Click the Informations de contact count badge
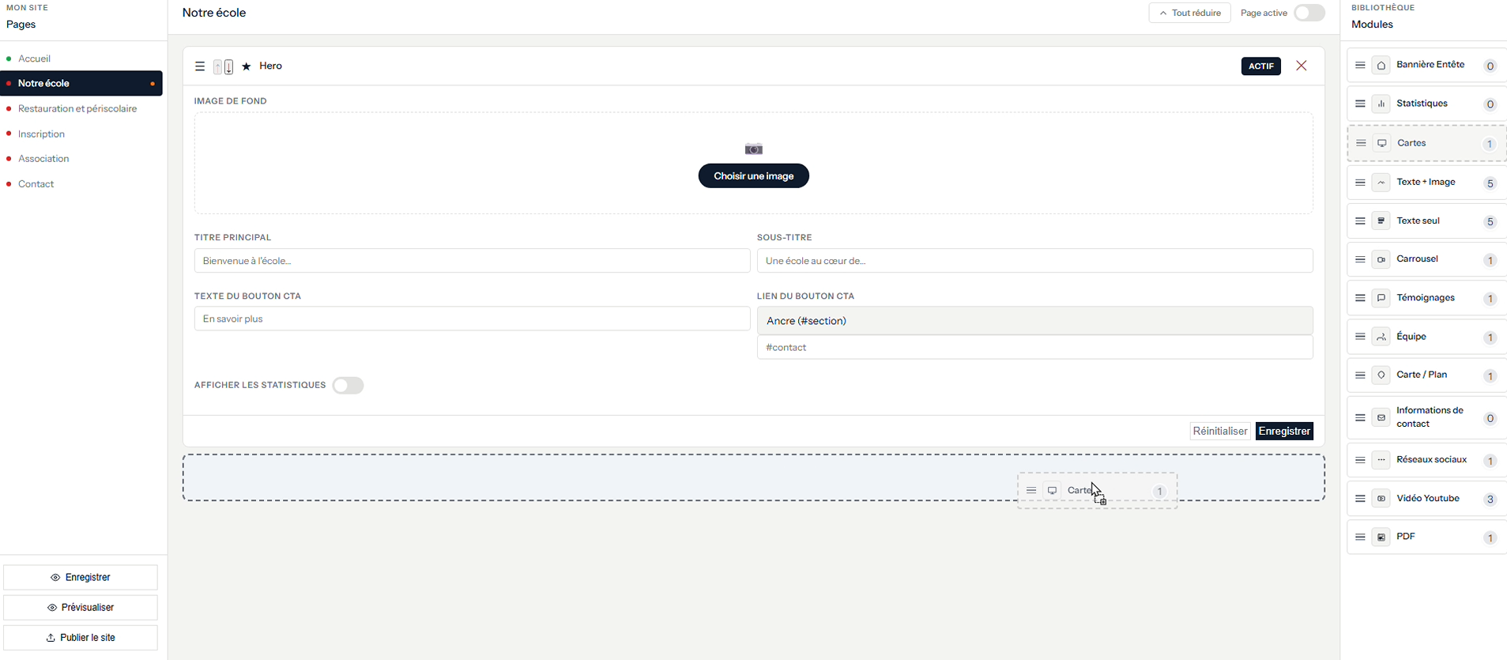This screenshot has width=1507, height=660. 1490,419
